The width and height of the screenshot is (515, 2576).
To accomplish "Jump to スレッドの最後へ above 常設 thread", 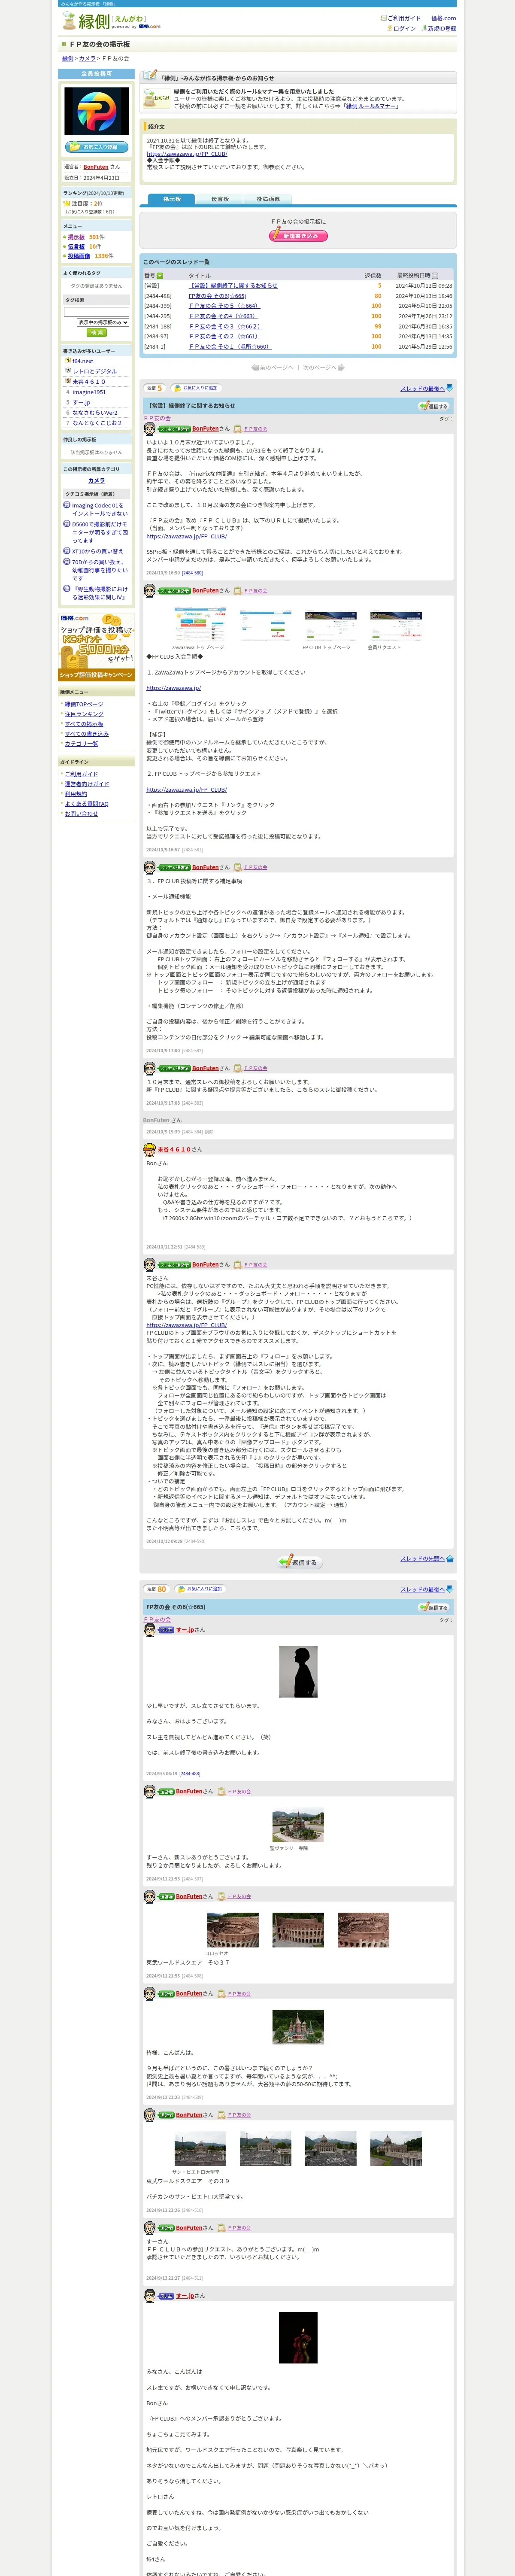I will click(x=426, y=388).
